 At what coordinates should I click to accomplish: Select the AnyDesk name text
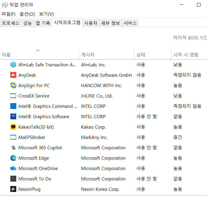click(x=27, y=75)
